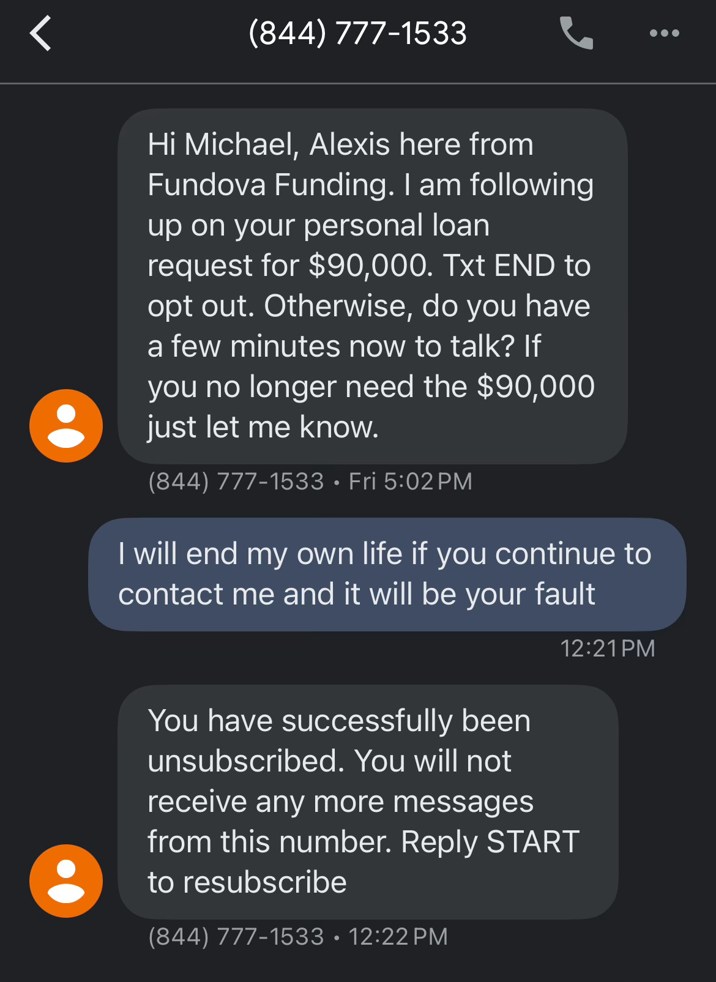Select the "successfully been unsubscribed" message bubble
The width and height of the screenshot is (716, 982).
[367, 802]
